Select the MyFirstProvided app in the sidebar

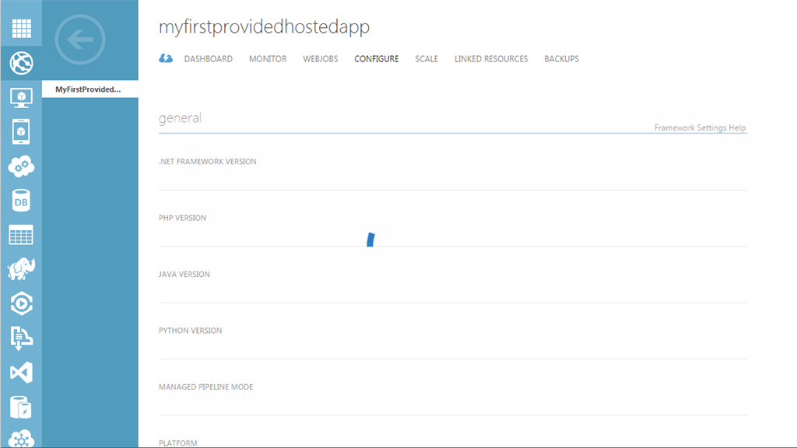[89, 88]
